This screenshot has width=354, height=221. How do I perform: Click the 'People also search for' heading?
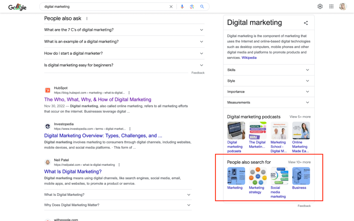pyautogui.click(x=249, y=162)
